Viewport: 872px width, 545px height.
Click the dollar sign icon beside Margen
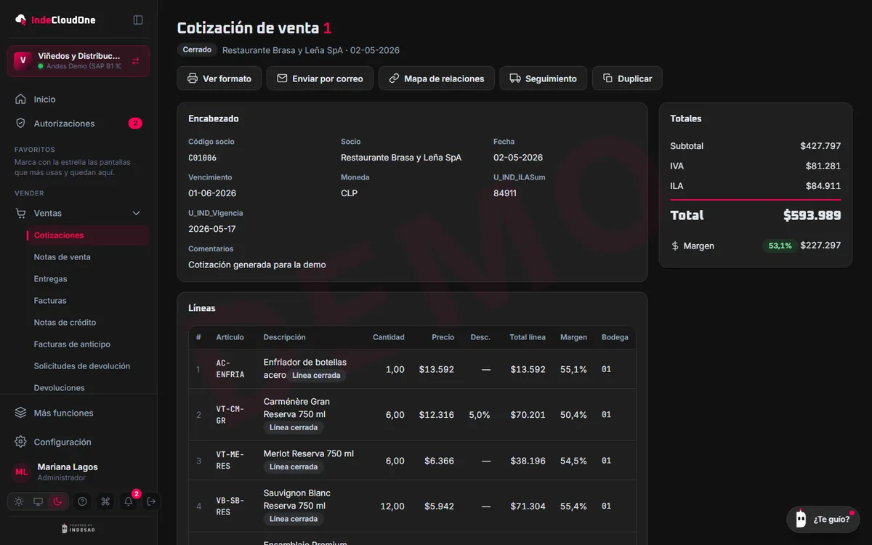coord(675,246)
